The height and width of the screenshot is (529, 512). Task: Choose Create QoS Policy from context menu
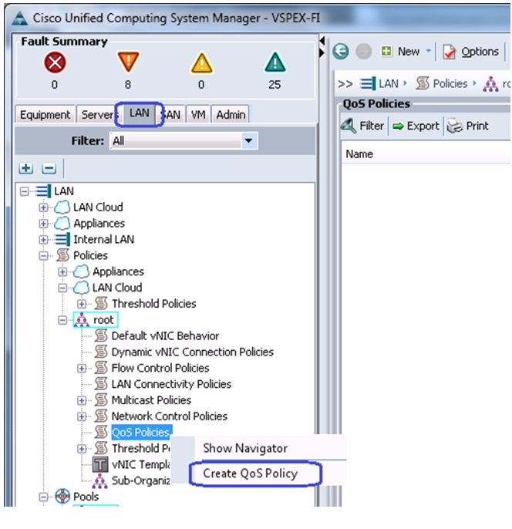pos(251,473)
